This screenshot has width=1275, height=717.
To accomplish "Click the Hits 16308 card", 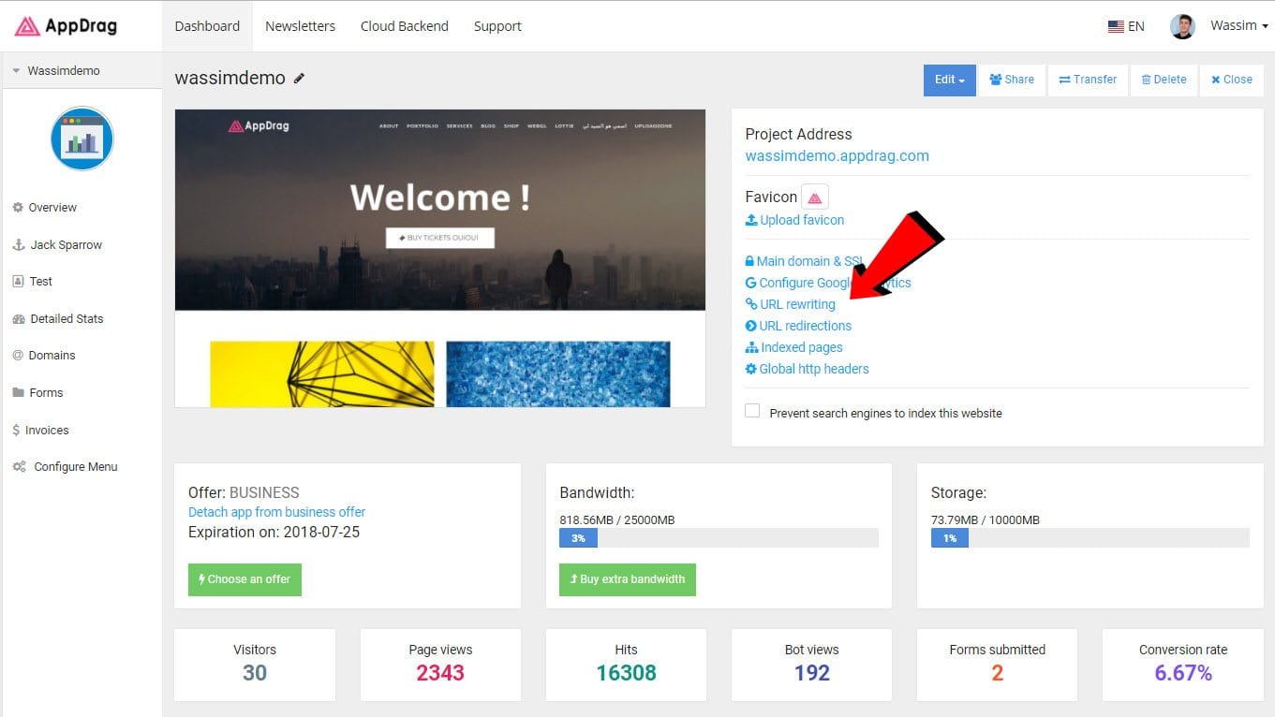I will click(x=626, y=665).
